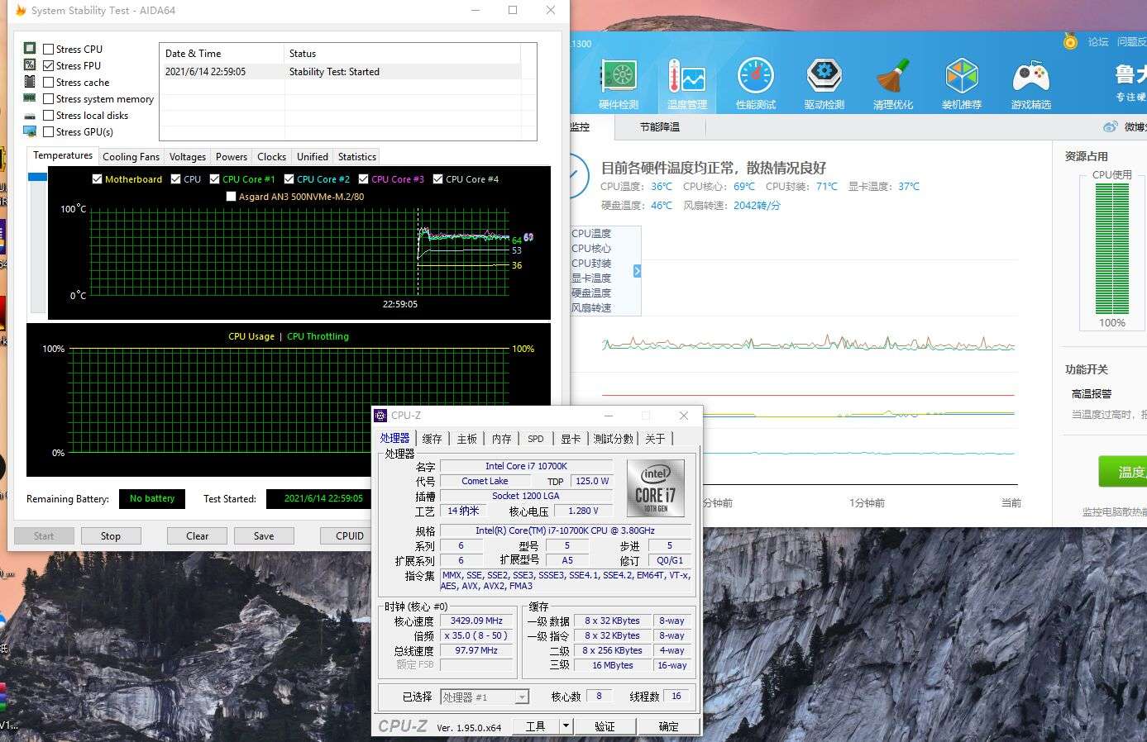Open build recommendation (装机推荐) cube icon
The image size is (1147, 742).
click(962, 83)
